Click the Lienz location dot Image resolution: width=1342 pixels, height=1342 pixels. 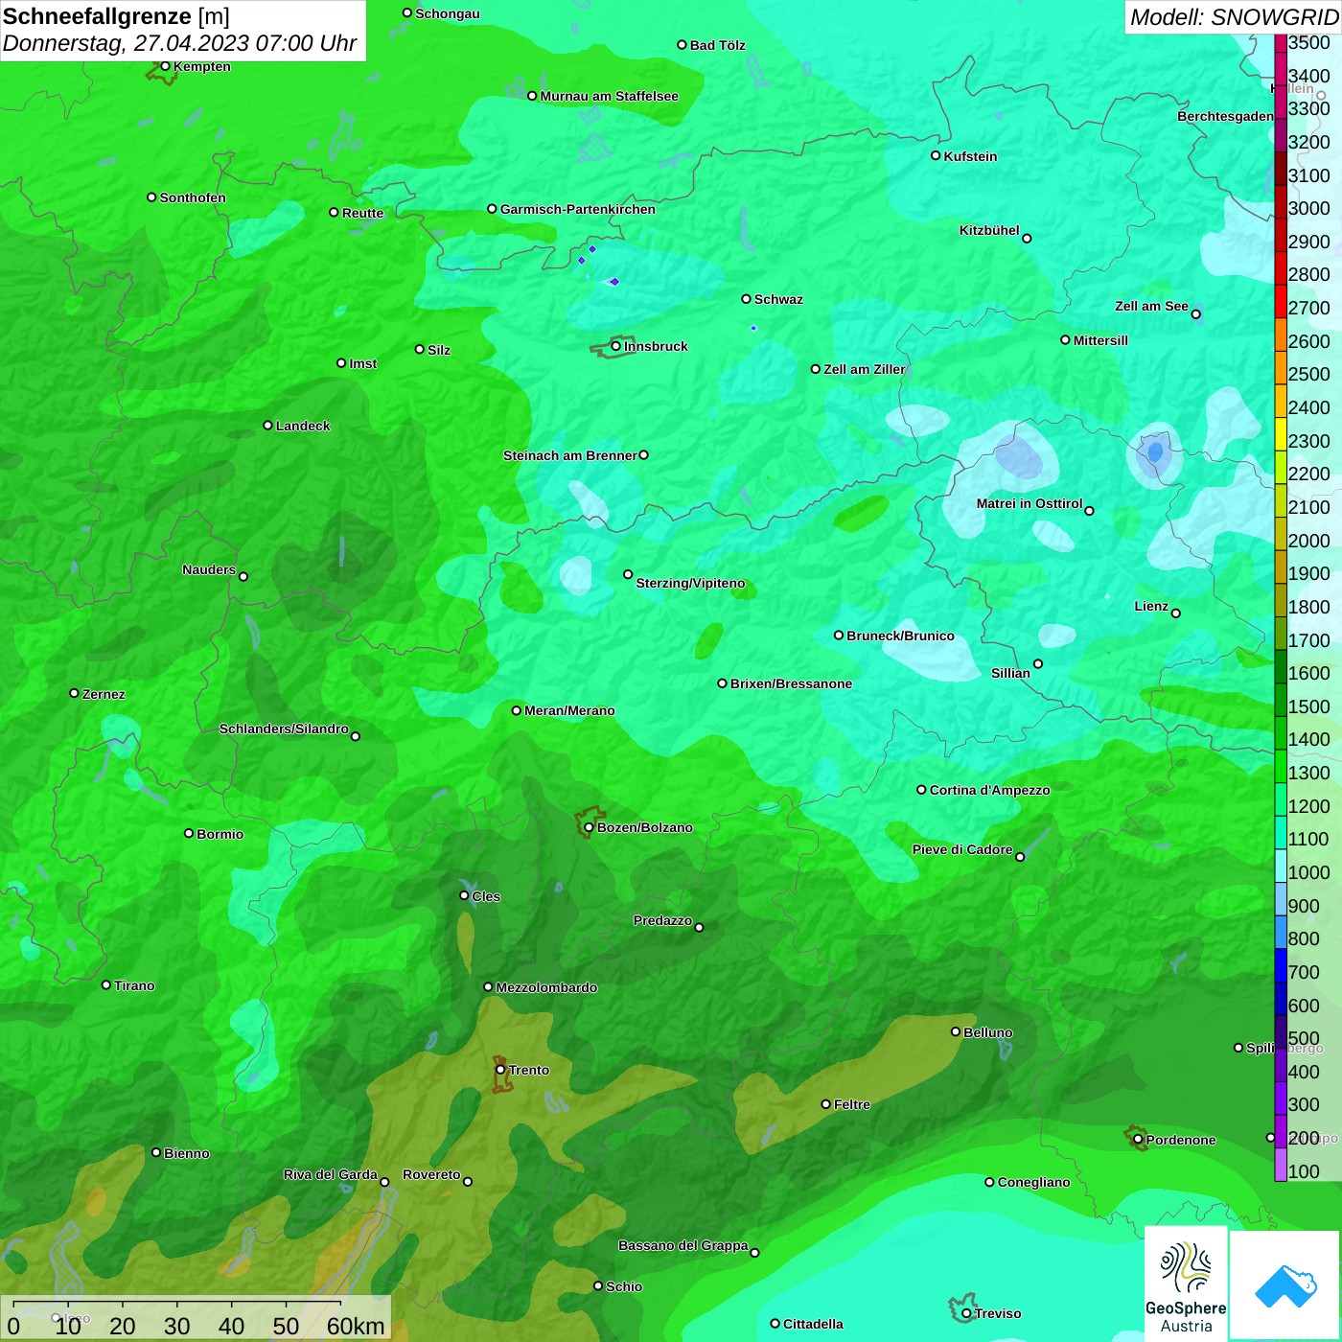(1176, 613)
